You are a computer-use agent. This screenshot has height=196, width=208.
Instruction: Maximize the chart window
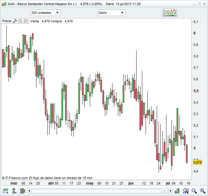click(199, 4)
